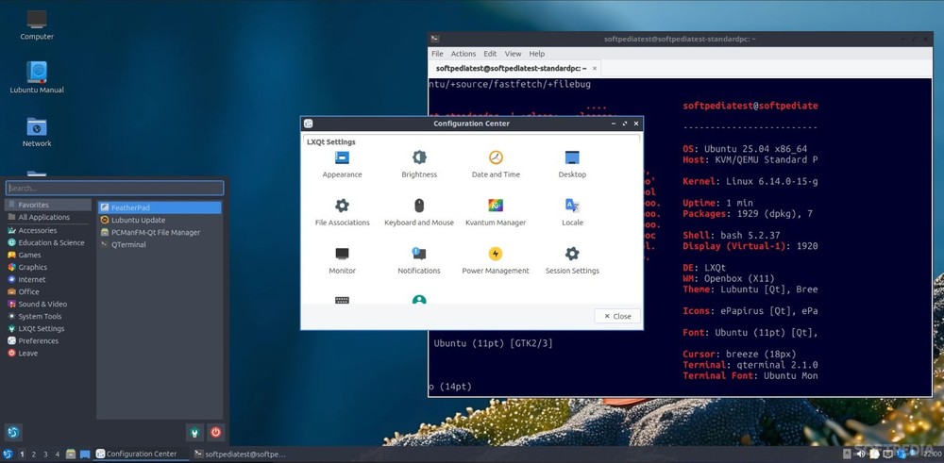The height and width of the screenshot is (463, 944).
Task: Open Notifications settings in Configuration Center
Action: [x=419, y=260]
